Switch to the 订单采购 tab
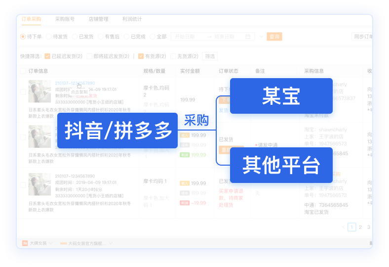 31,19
